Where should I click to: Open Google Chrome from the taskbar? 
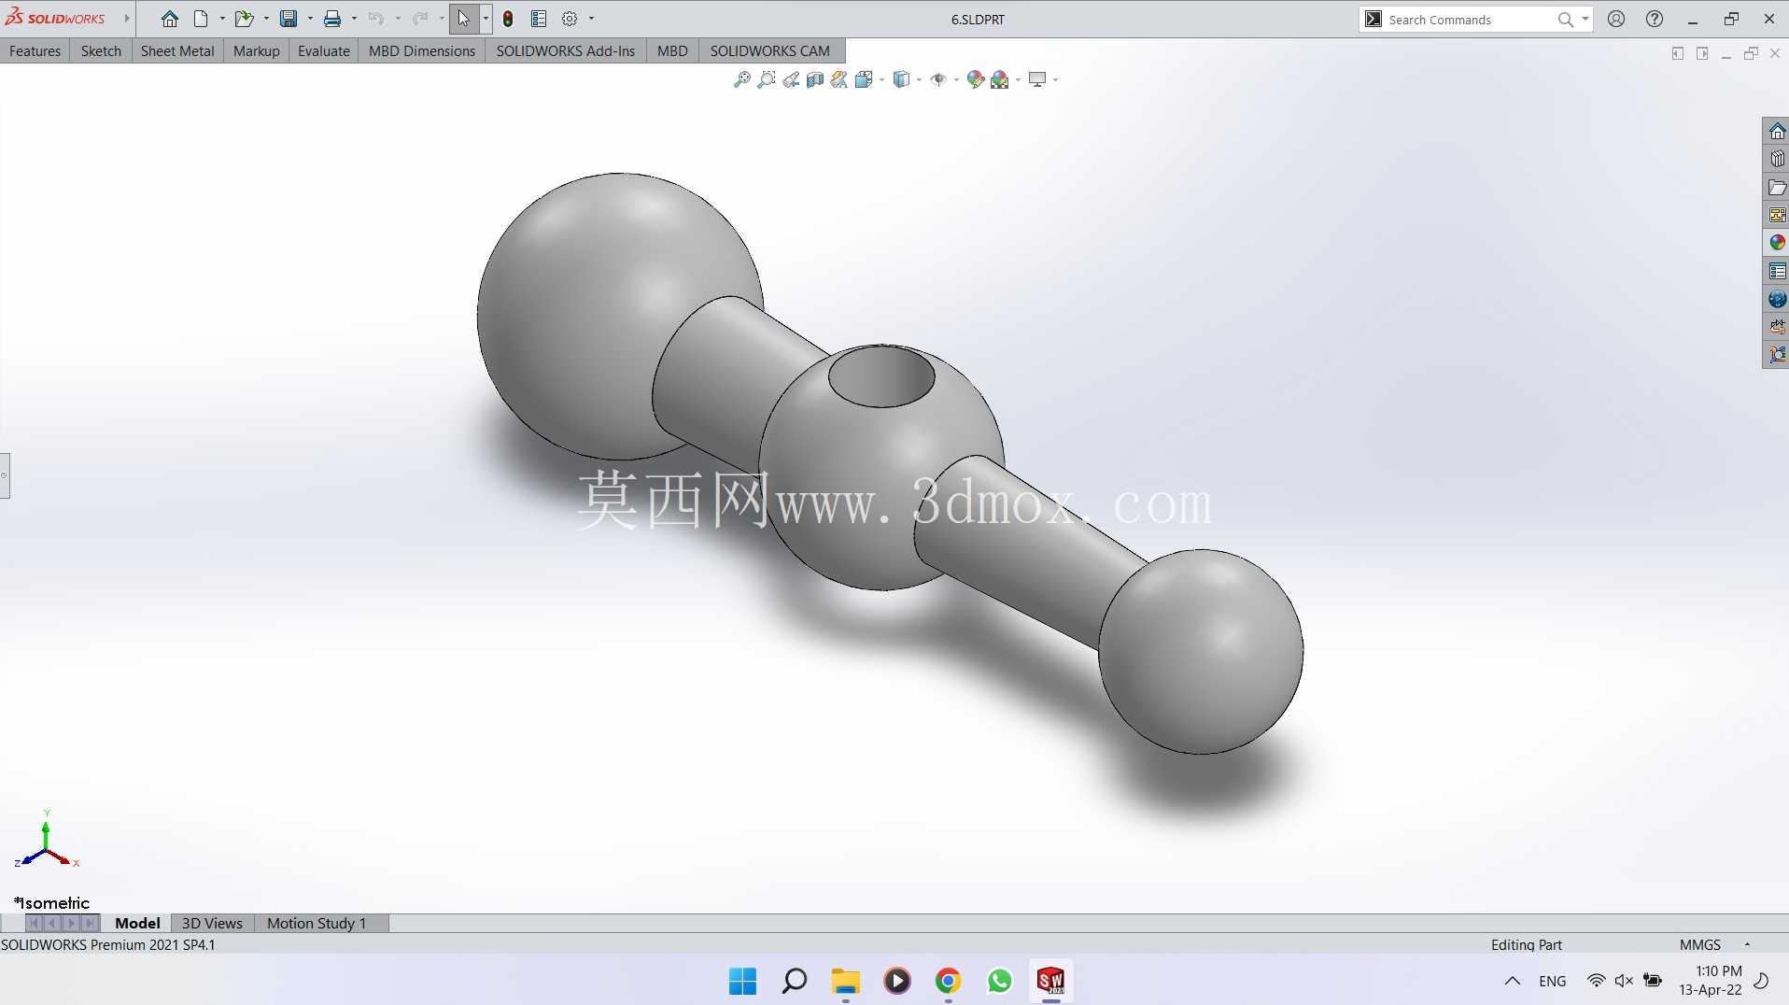948,981
